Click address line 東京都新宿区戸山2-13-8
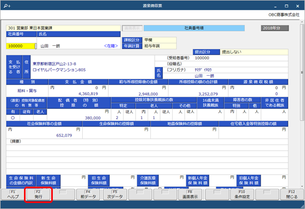305x209 pixels. [54, 64]
